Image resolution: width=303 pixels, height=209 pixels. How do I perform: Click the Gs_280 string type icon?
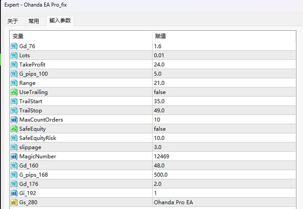[14, 202]
